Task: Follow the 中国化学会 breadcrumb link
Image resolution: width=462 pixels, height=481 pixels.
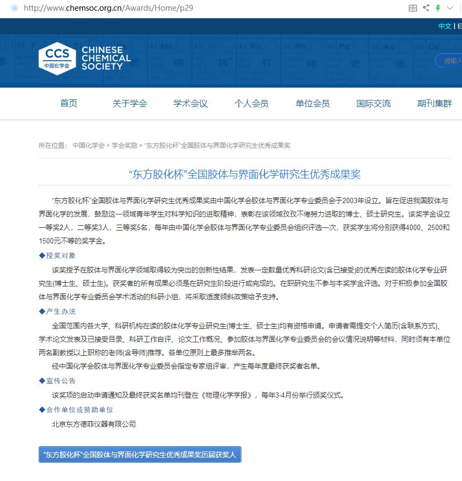Action: coord(89,146)
